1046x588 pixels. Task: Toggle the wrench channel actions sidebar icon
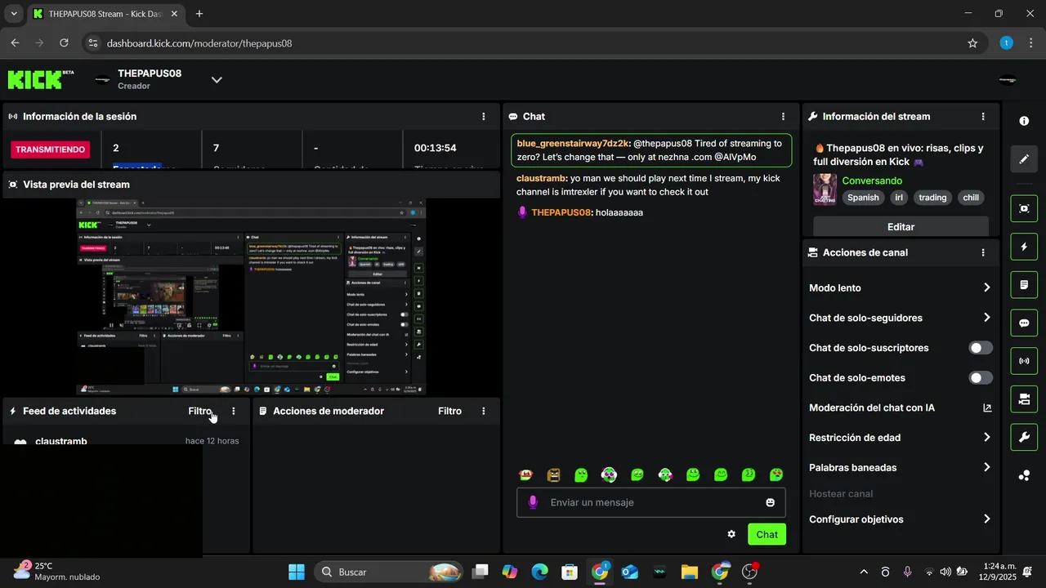(x=1024, y=438)
